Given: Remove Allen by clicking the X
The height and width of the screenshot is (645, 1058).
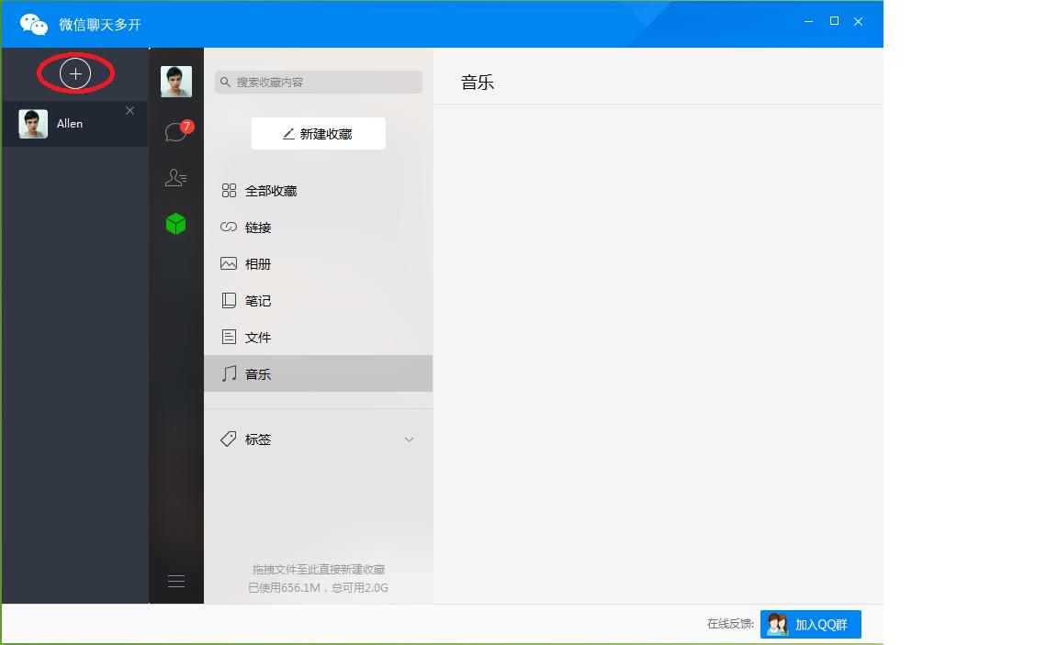Looking at the screenshot, I should (x=129, y=109).
